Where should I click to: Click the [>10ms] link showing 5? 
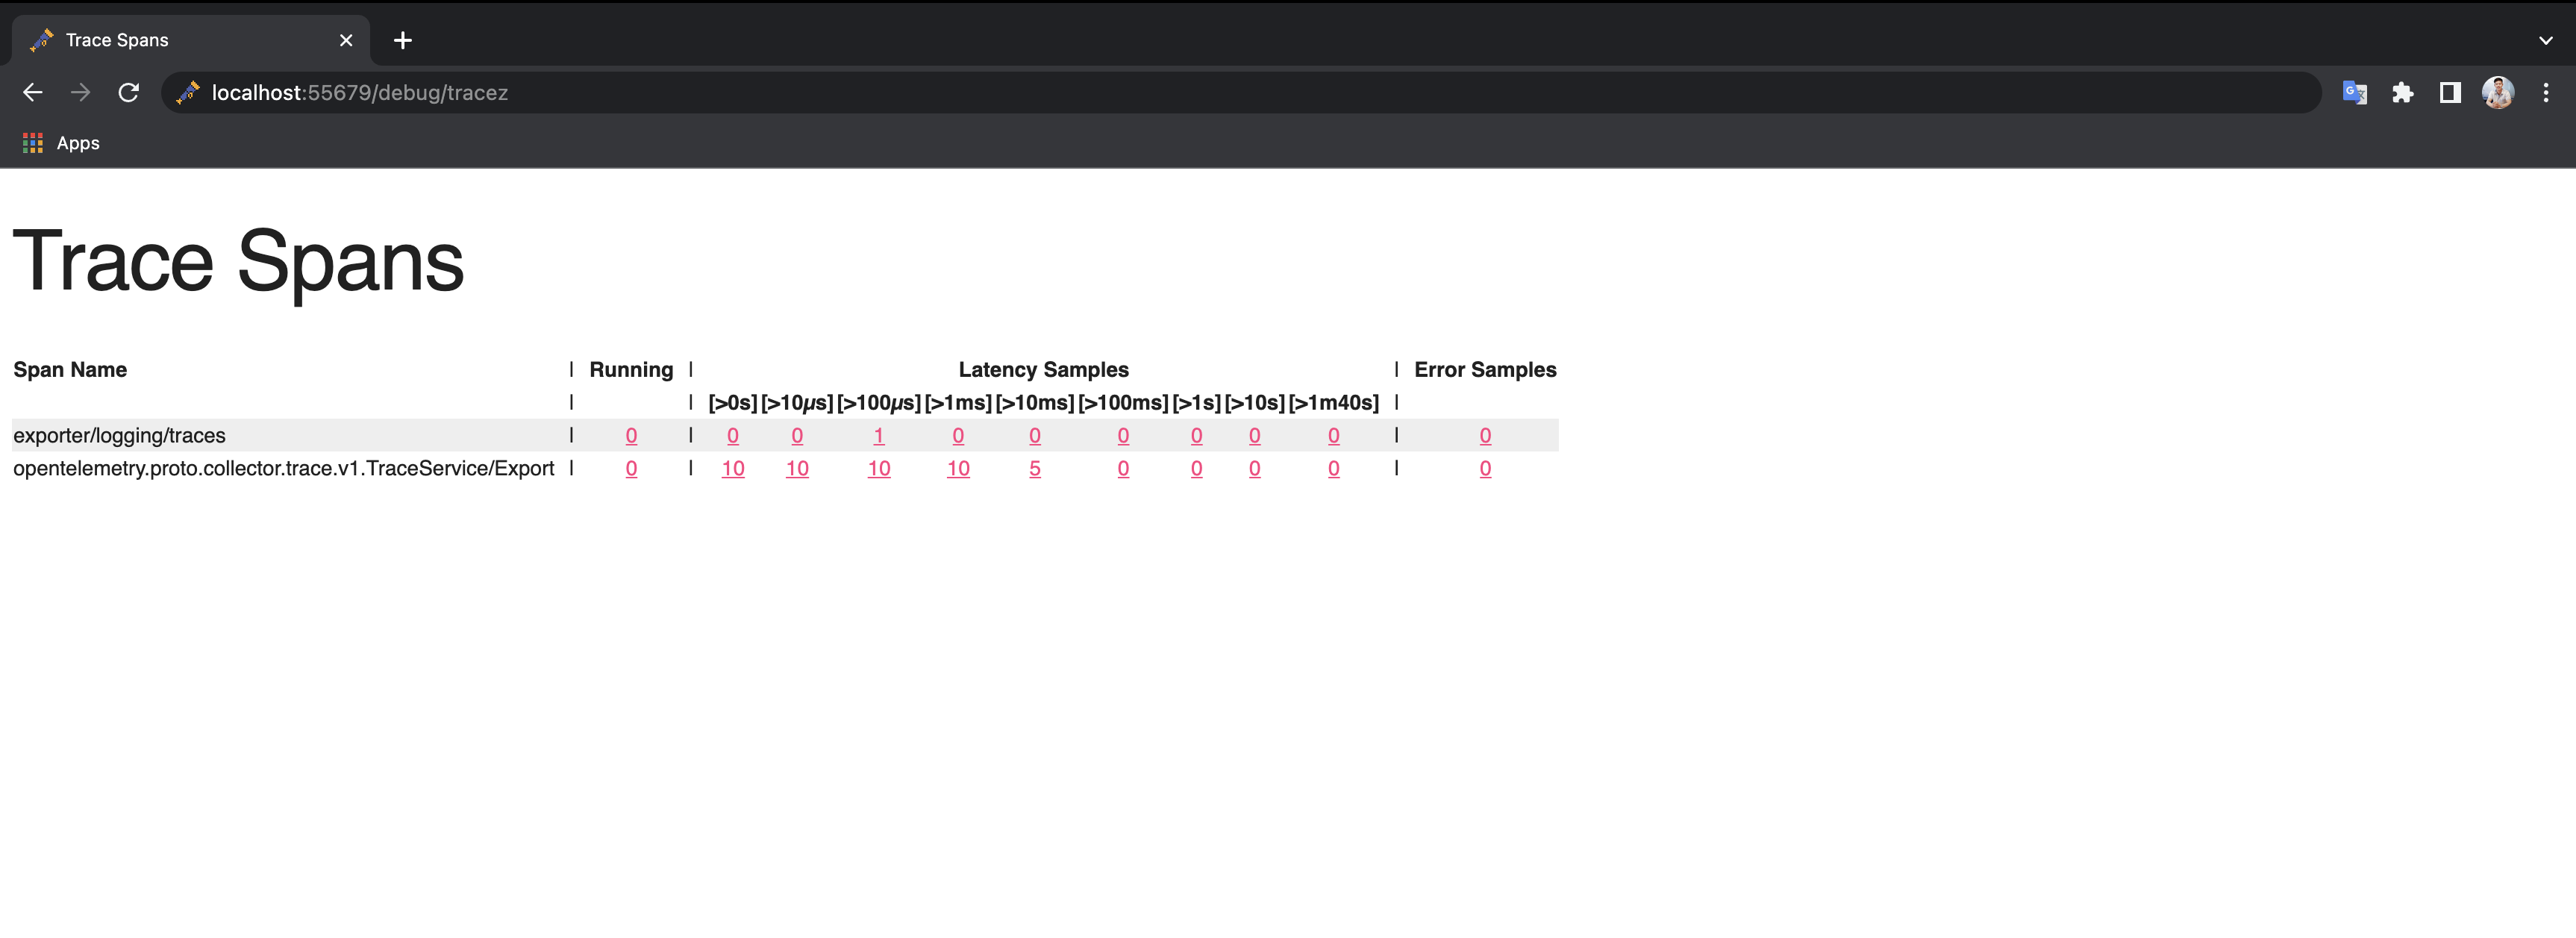point(1034,468)
